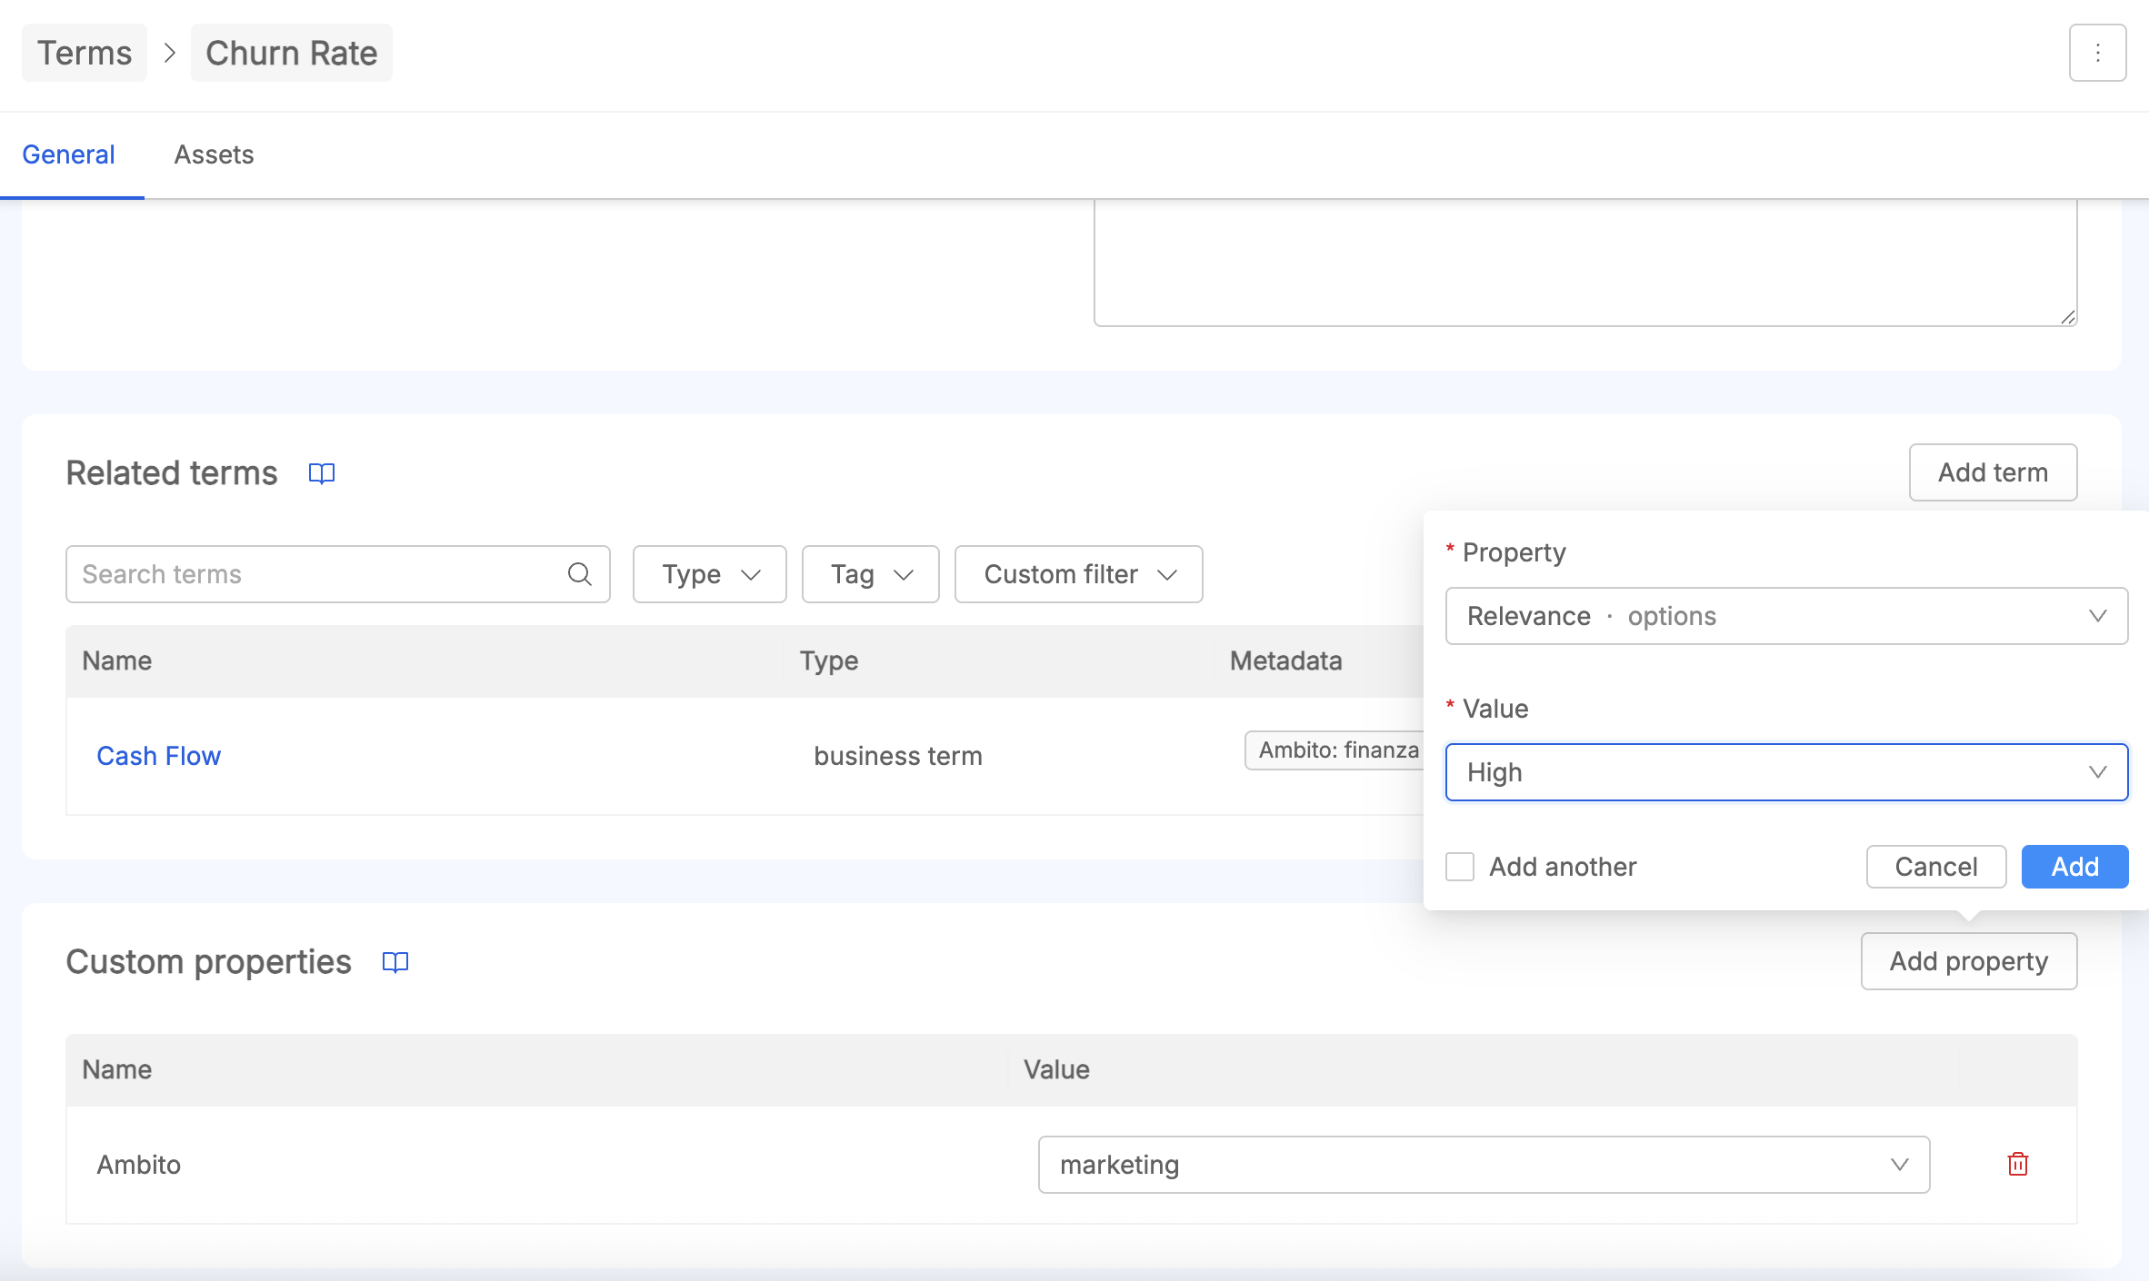Image resolution: width=2149 pixels, height=1281 pixels.
Task: Tick the Add another checkbox
Action: pos(1460,867)
